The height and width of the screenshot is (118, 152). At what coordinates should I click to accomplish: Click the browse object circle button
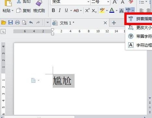pyautogui.click(x=150, y=107)
